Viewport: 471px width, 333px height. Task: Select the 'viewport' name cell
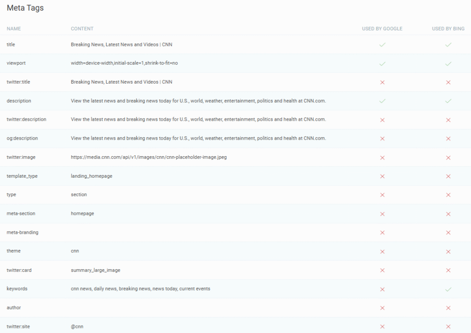16,63
